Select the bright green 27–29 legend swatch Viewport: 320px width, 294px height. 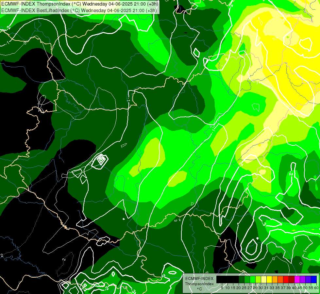tap(253, 279)
